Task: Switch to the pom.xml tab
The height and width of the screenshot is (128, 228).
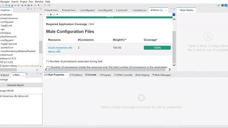Action: (x=121, y=10)
